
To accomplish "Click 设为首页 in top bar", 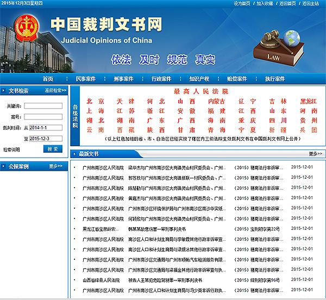I will click(x=242, y=4).
